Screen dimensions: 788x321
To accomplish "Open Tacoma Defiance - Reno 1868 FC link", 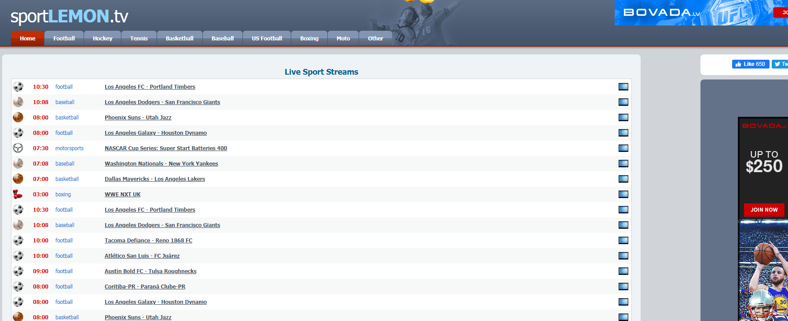I will 148,241.
